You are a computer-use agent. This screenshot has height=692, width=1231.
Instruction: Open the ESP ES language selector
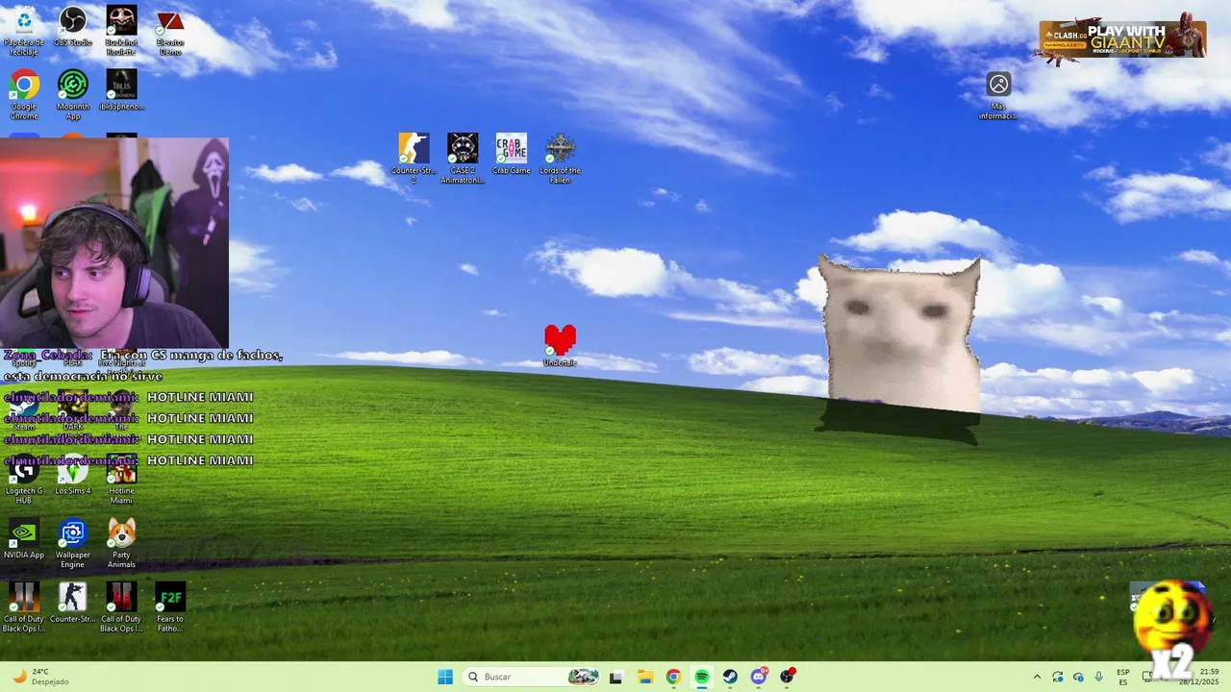pyautogui.click(x=1123, y=677)
